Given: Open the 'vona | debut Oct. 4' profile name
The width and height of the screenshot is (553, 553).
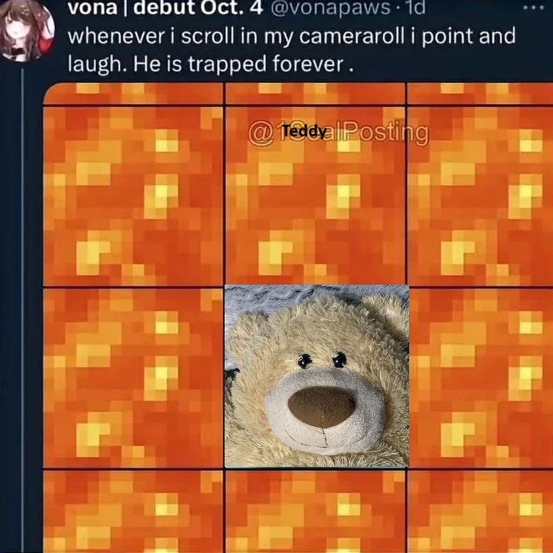Looking at the screenshot, I should tap(165, 8).
